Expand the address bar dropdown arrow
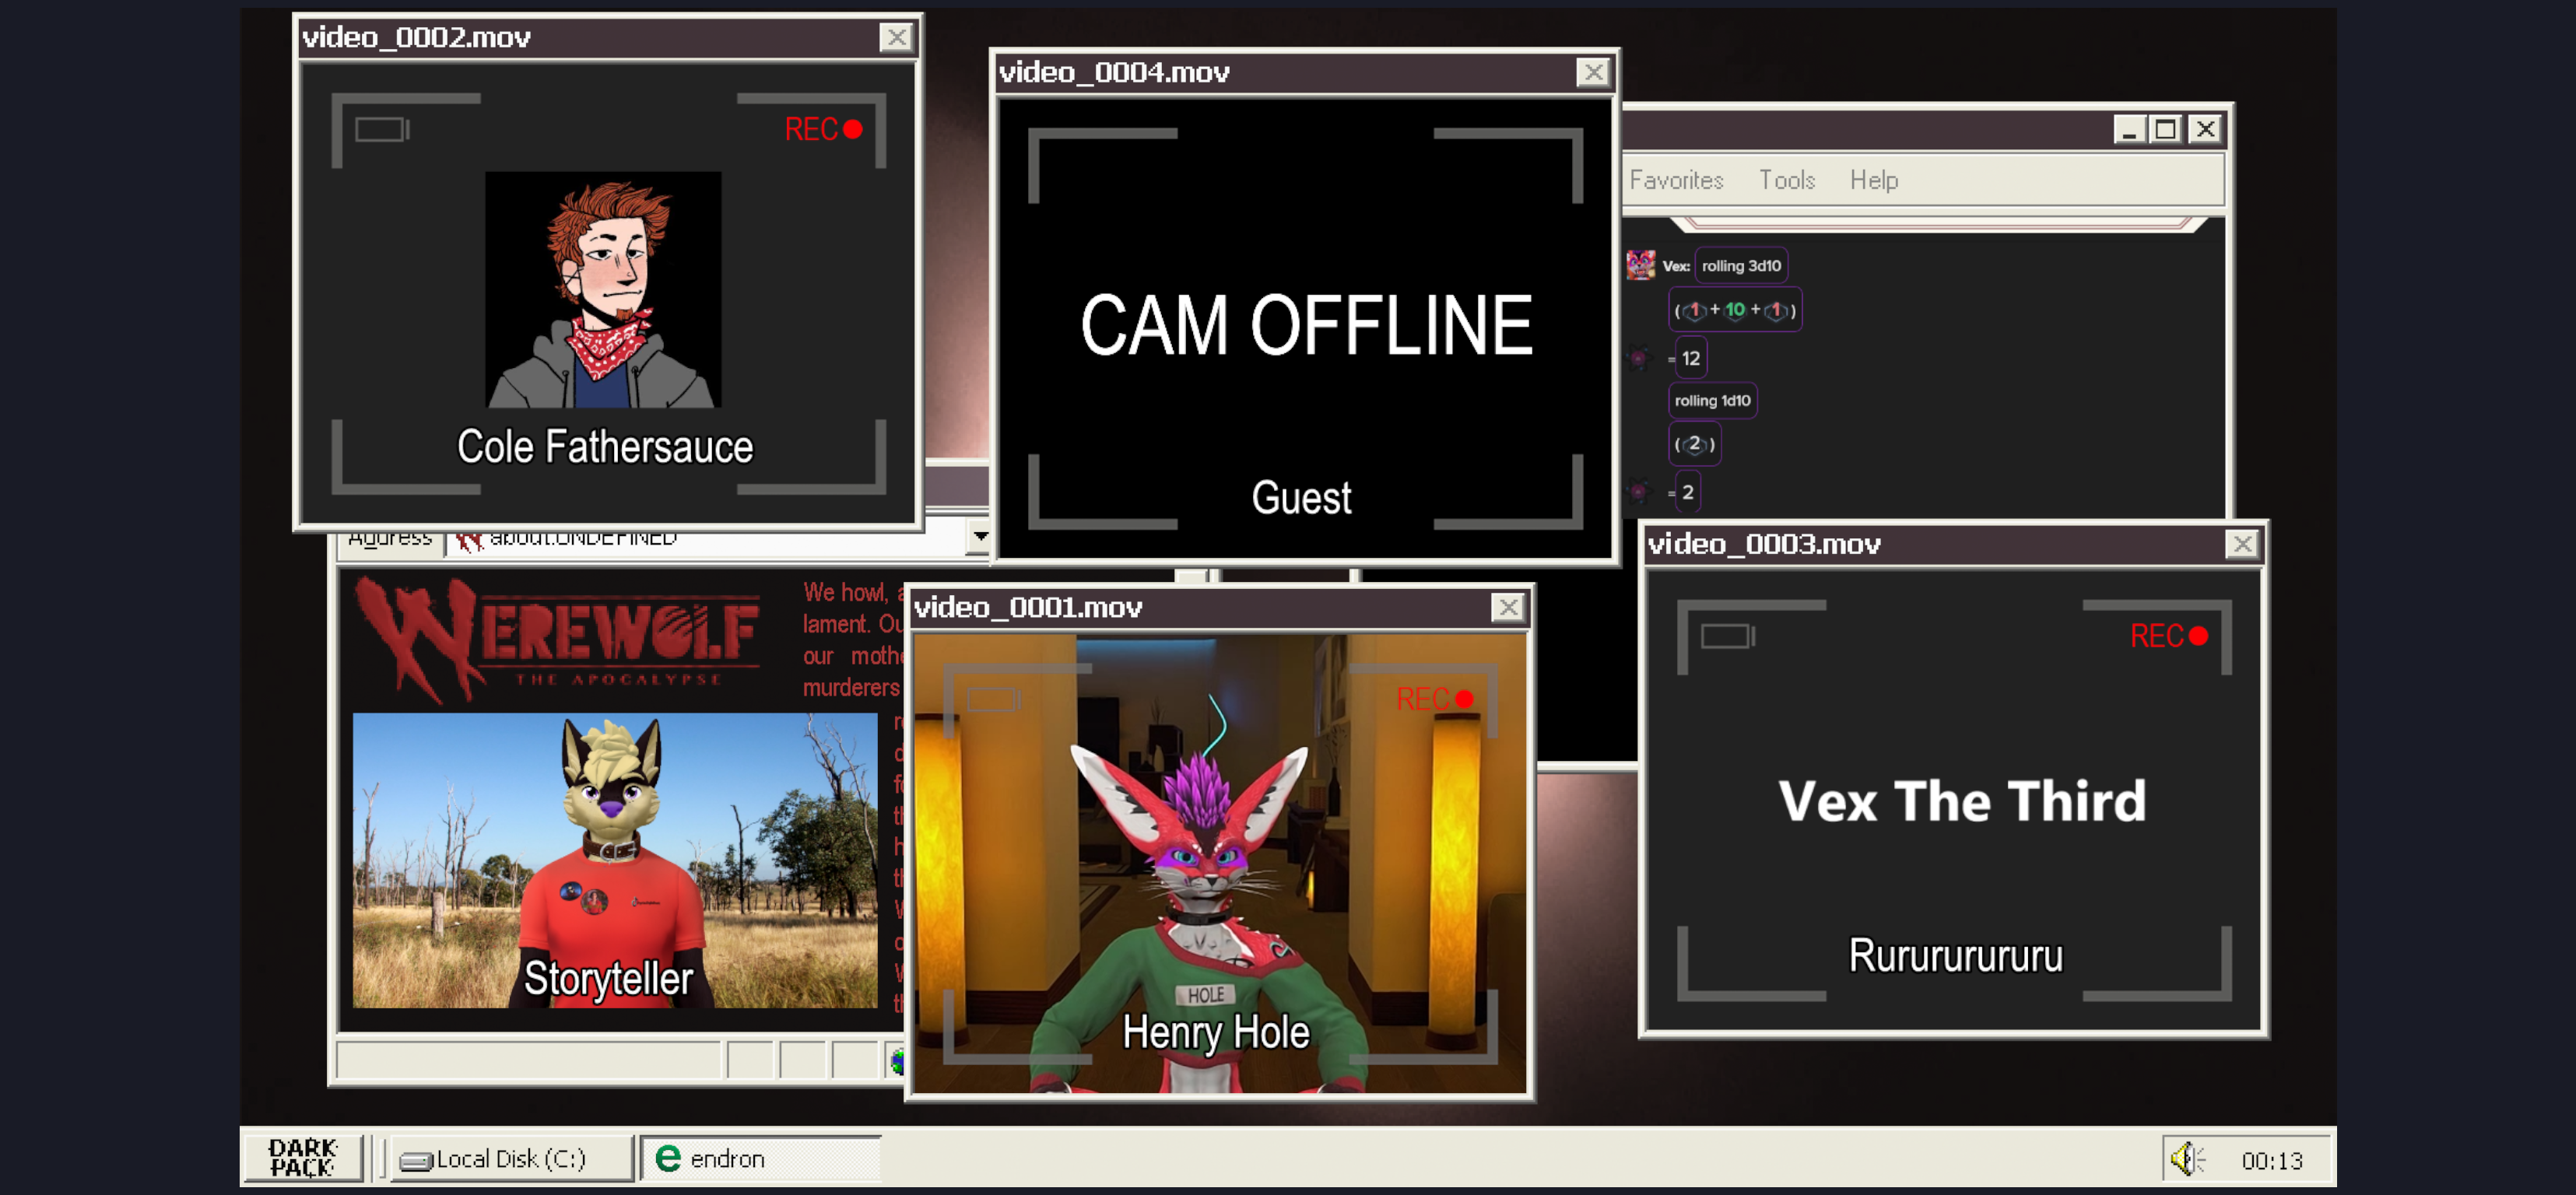 click(x=980, y=537)
